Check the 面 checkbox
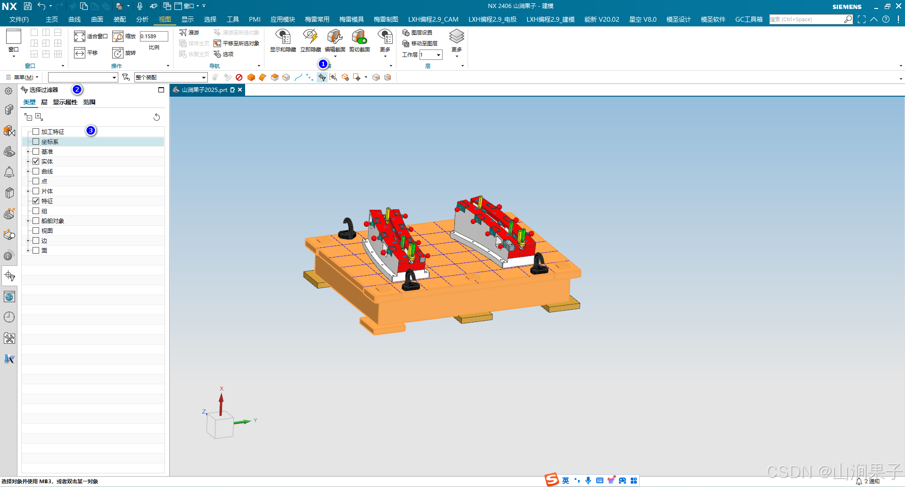Viewport: 905px width, 487px height. point(36,250)
